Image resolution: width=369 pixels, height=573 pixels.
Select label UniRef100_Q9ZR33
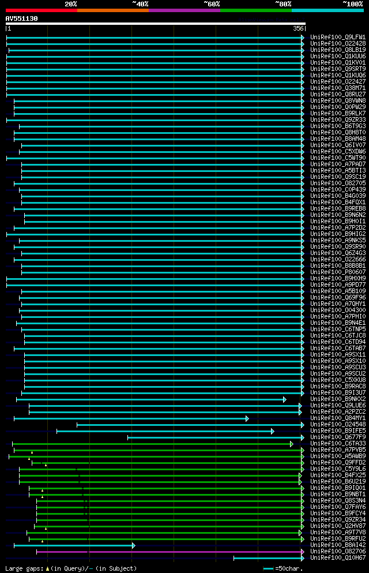coord(338,119)
